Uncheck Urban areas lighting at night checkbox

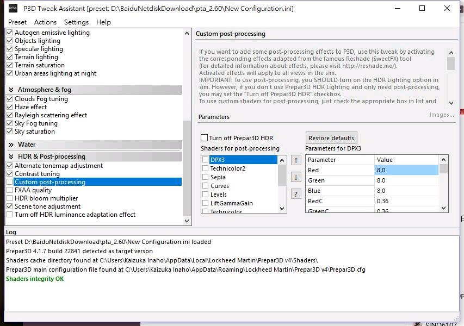click(9, 73)
